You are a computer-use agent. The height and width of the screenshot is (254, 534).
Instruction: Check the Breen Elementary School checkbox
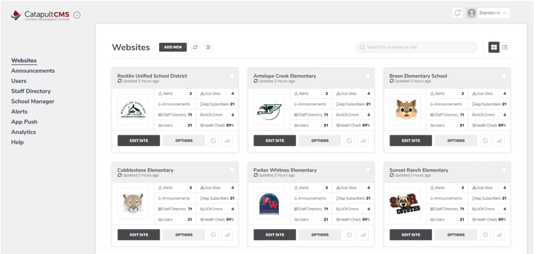(x=504, y=75)
